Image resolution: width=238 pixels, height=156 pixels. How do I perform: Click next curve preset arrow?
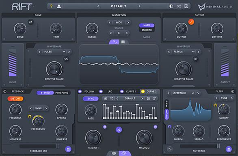click(142, 98)
